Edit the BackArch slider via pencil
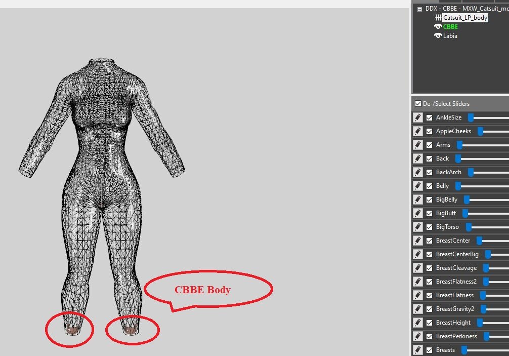 (x=418, y=172)
